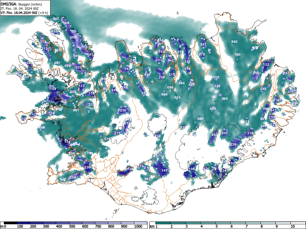Click the visibility value 192
The image size is (306, 229).
click(181, 52)
